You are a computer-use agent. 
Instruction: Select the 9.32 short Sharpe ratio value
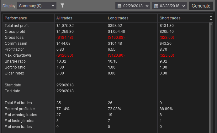point(163,61)
